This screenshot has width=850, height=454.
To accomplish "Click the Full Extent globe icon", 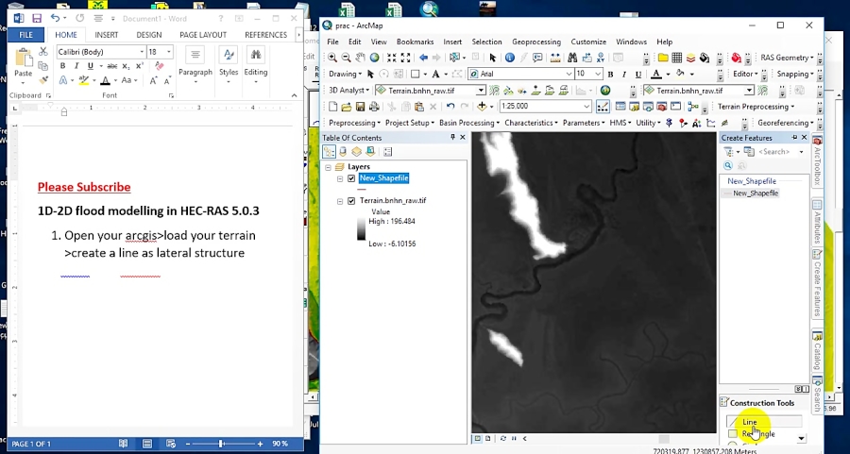I will pos(375,58).
